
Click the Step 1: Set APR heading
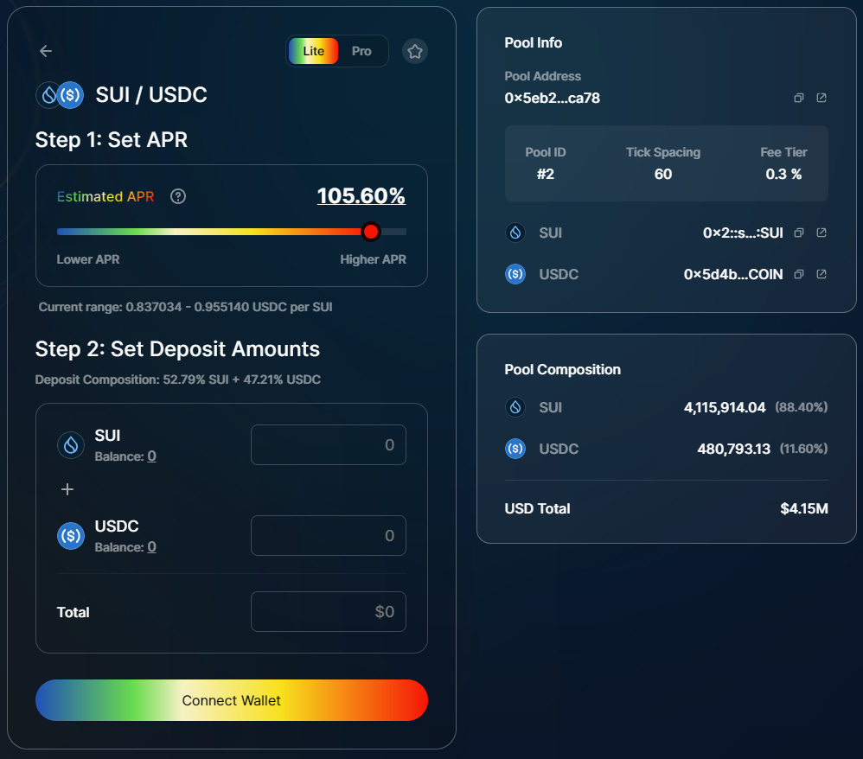(112, 140)
